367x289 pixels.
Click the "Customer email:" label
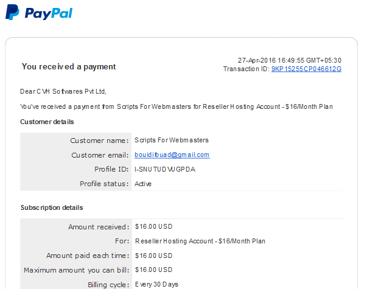pos(100,155)
